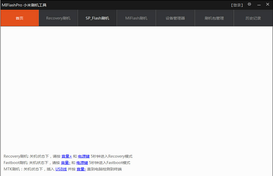Click the MTK刷机 instruction label text

pyautogui.click(x=12, y=169)
